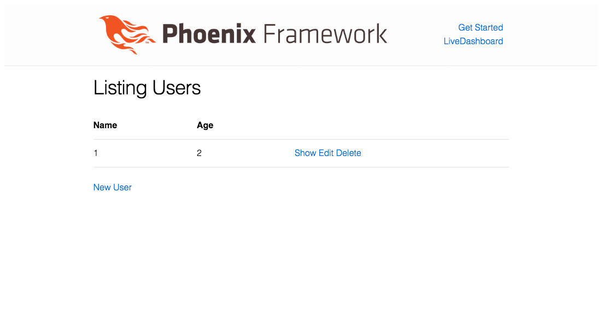602x324 pixels.
Task: Click the bold "Phoenix" word in the banner
Action: tap(209, 34)
